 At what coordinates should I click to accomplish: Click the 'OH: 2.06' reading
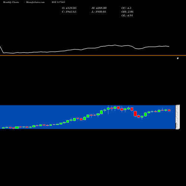pos(128,12)
